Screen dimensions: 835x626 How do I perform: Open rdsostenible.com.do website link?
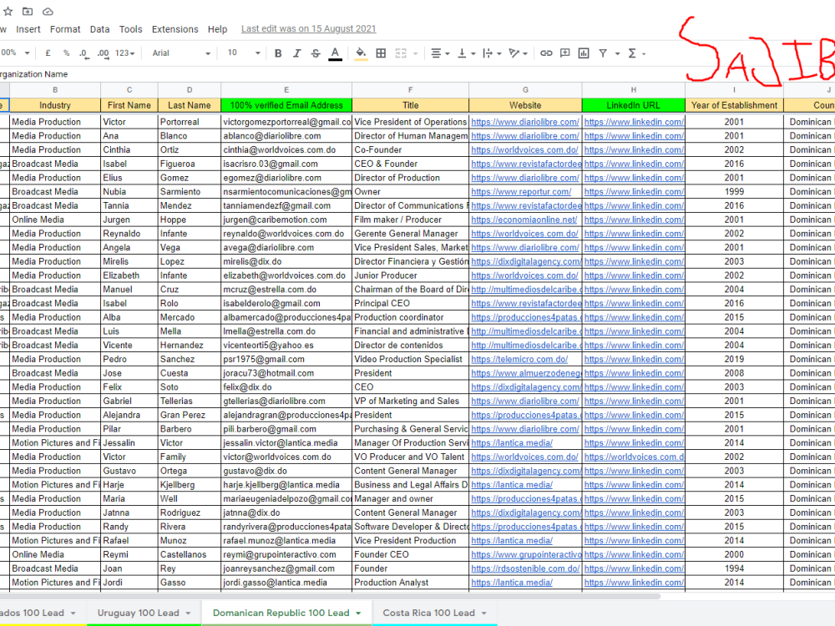pos(525,568)
